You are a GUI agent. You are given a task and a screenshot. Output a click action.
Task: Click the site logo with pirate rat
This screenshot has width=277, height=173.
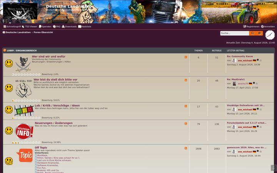[x=20, y=11]
